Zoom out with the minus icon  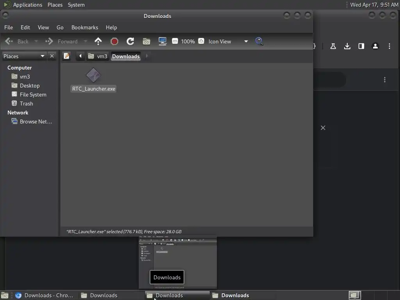point(175,41)
